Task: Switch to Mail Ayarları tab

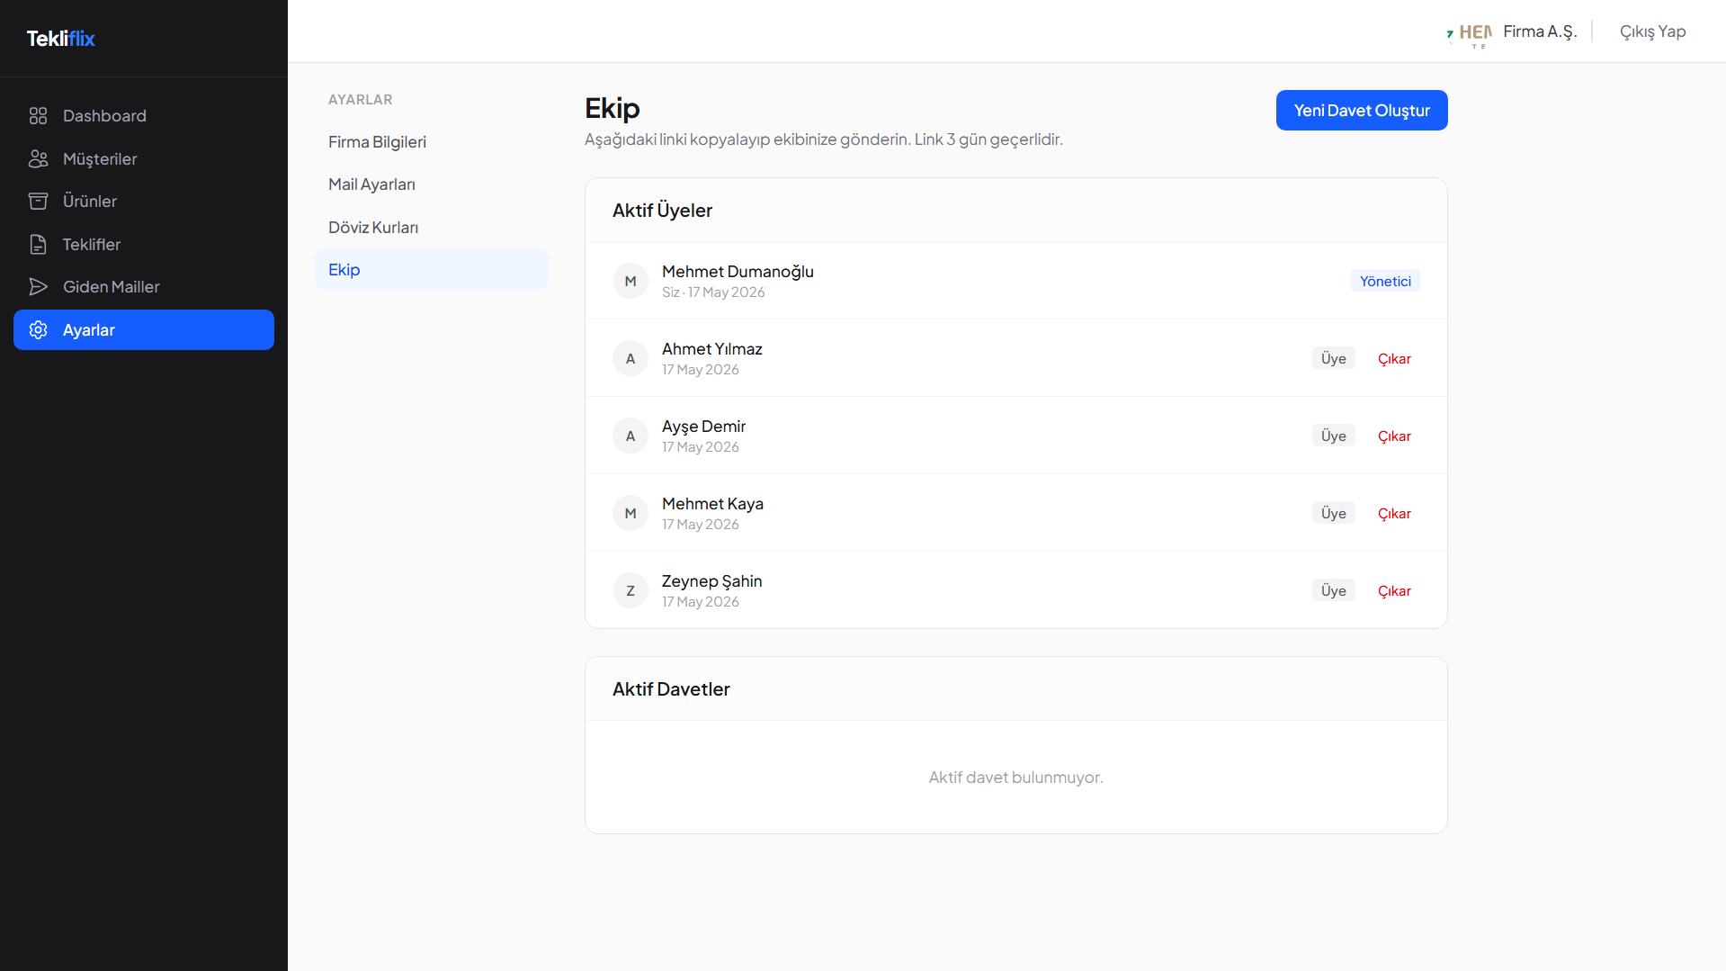Action: coord(432,184)
